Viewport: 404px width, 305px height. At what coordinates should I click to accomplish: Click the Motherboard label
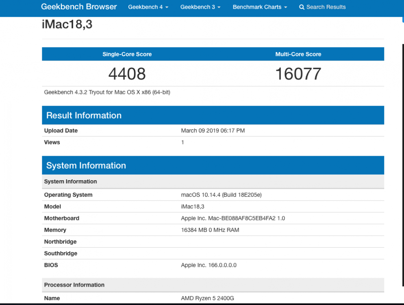[x=62, y=218]
